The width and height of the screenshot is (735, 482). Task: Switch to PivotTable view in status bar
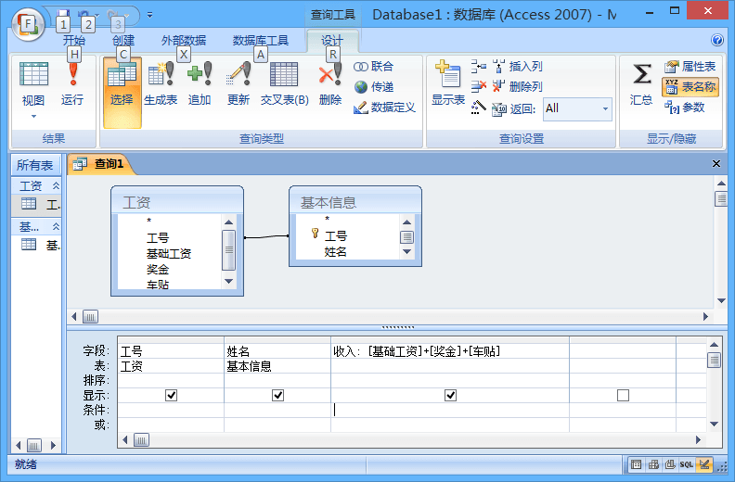click(653, 464)
